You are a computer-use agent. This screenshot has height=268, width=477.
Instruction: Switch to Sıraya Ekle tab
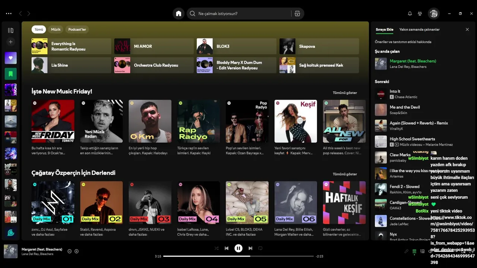(x=384, y=29)
